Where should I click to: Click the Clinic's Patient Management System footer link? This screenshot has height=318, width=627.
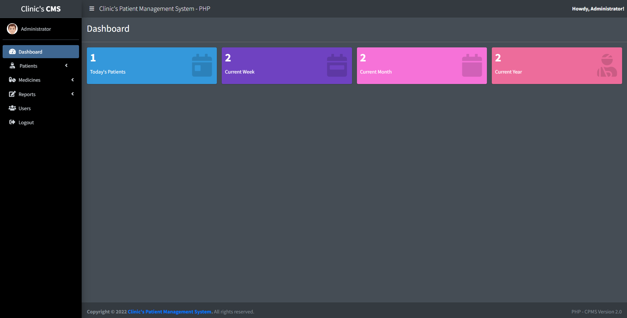169,311
